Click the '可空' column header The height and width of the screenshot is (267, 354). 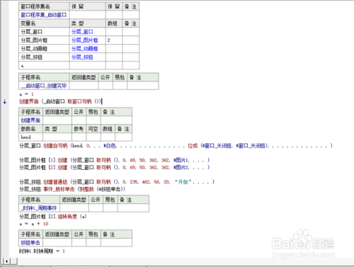93,129
